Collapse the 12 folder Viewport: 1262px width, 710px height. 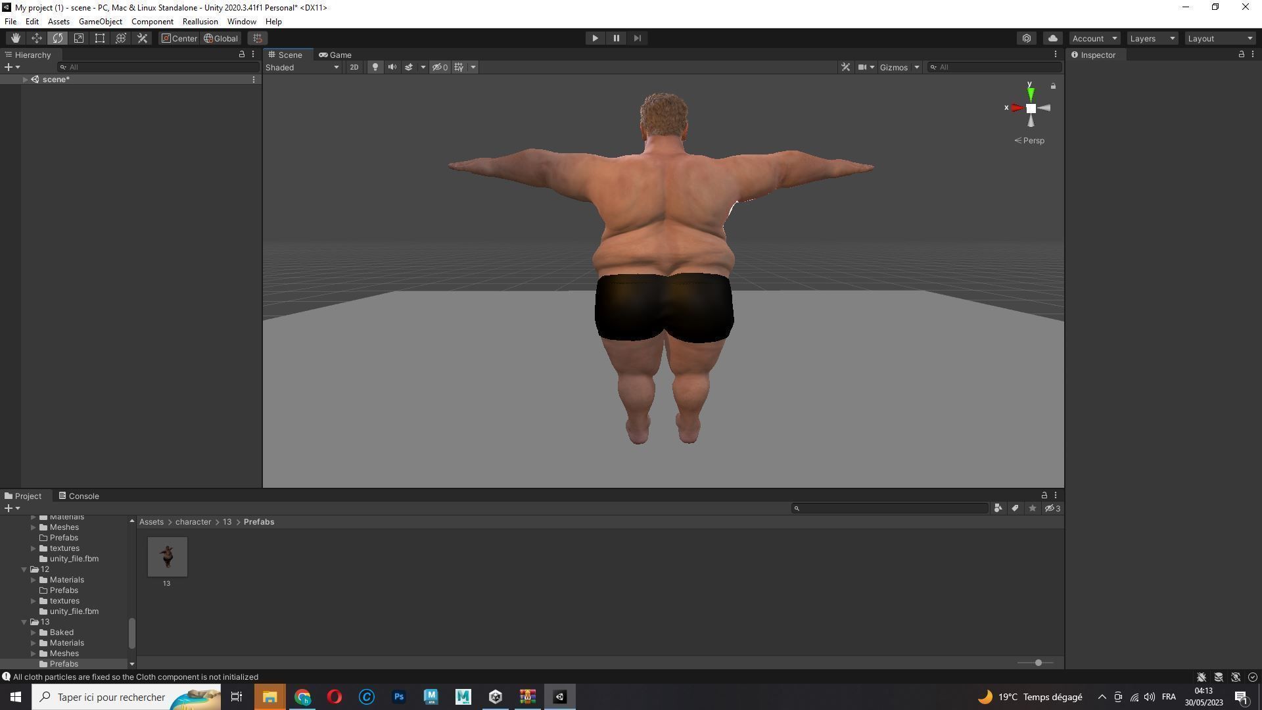pos(24,569)
